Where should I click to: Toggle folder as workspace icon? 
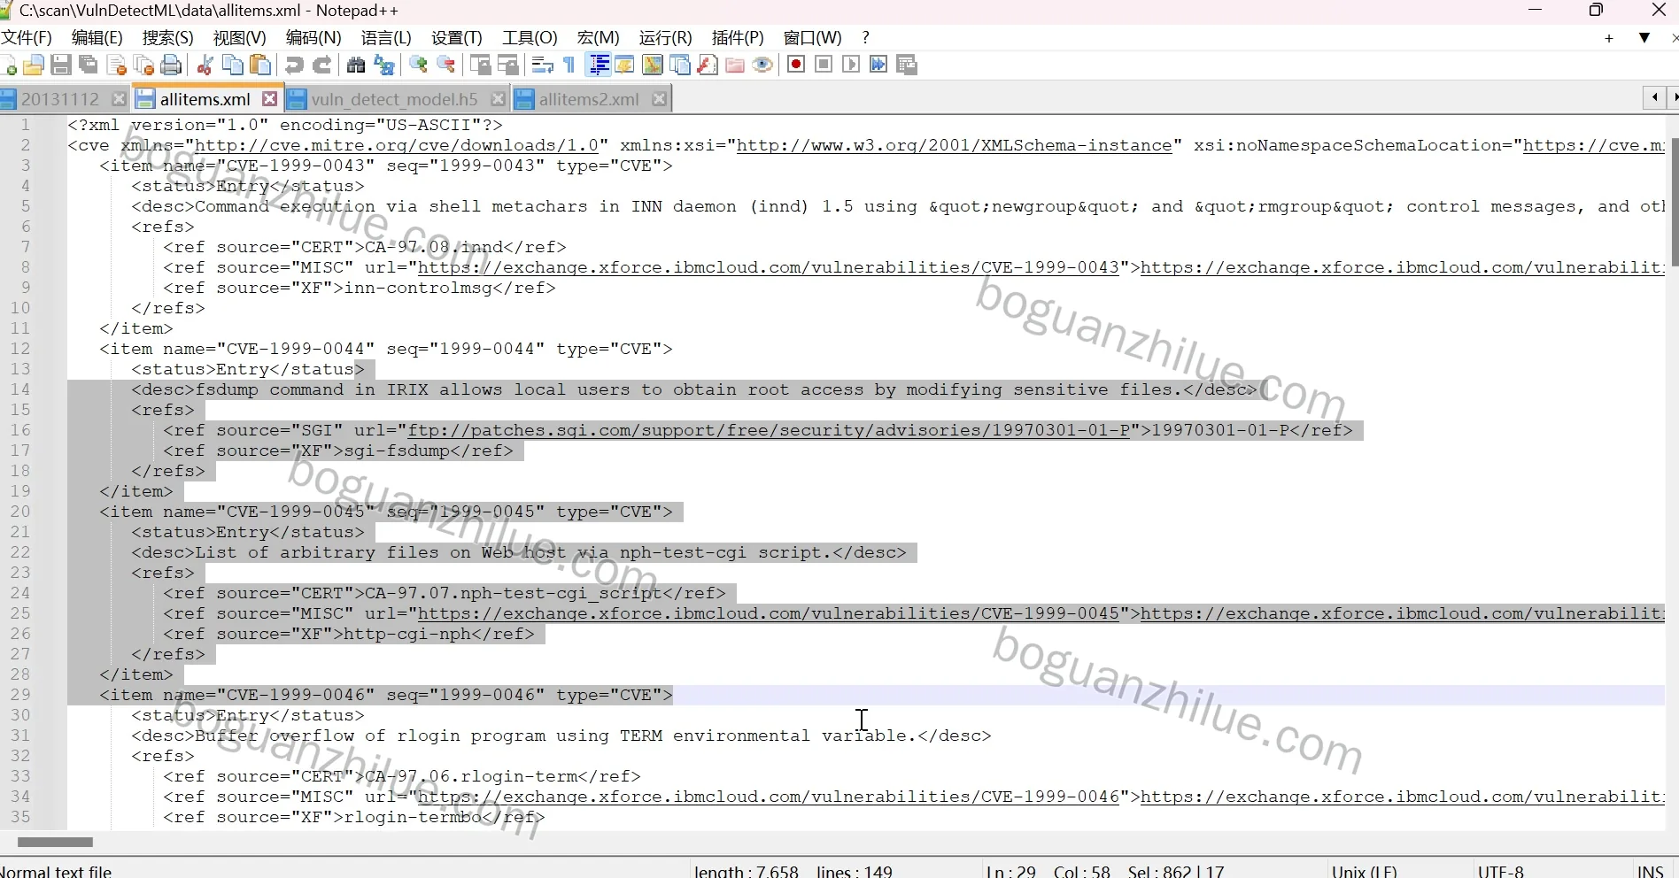pos(735,65)
